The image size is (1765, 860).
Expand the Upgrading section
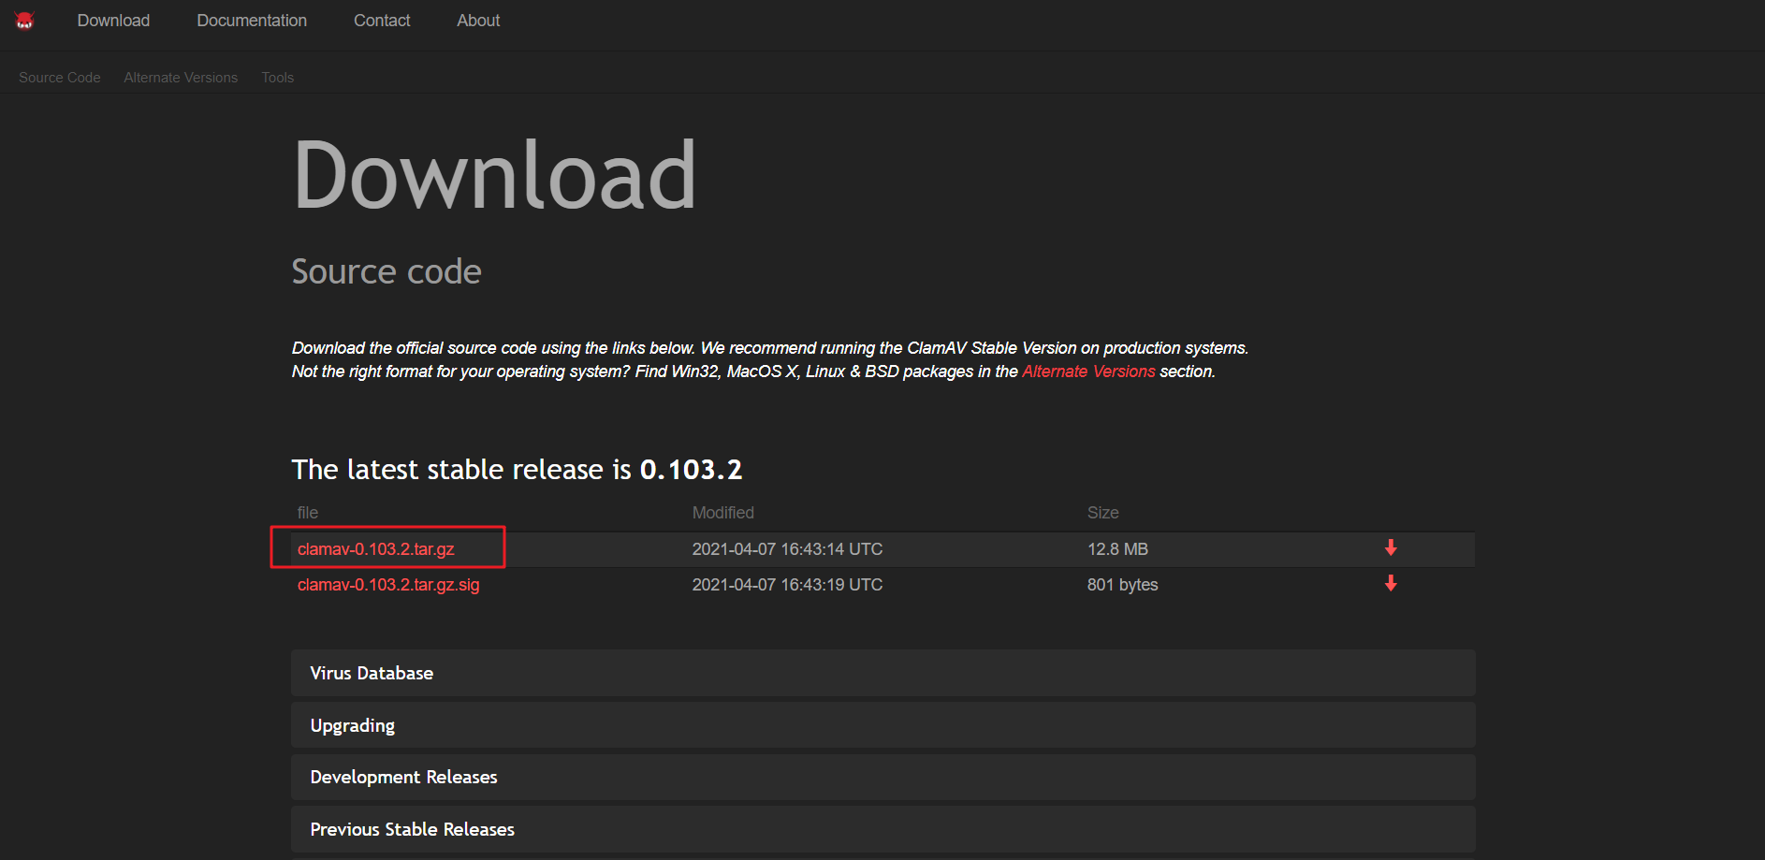tap(882, 725)
